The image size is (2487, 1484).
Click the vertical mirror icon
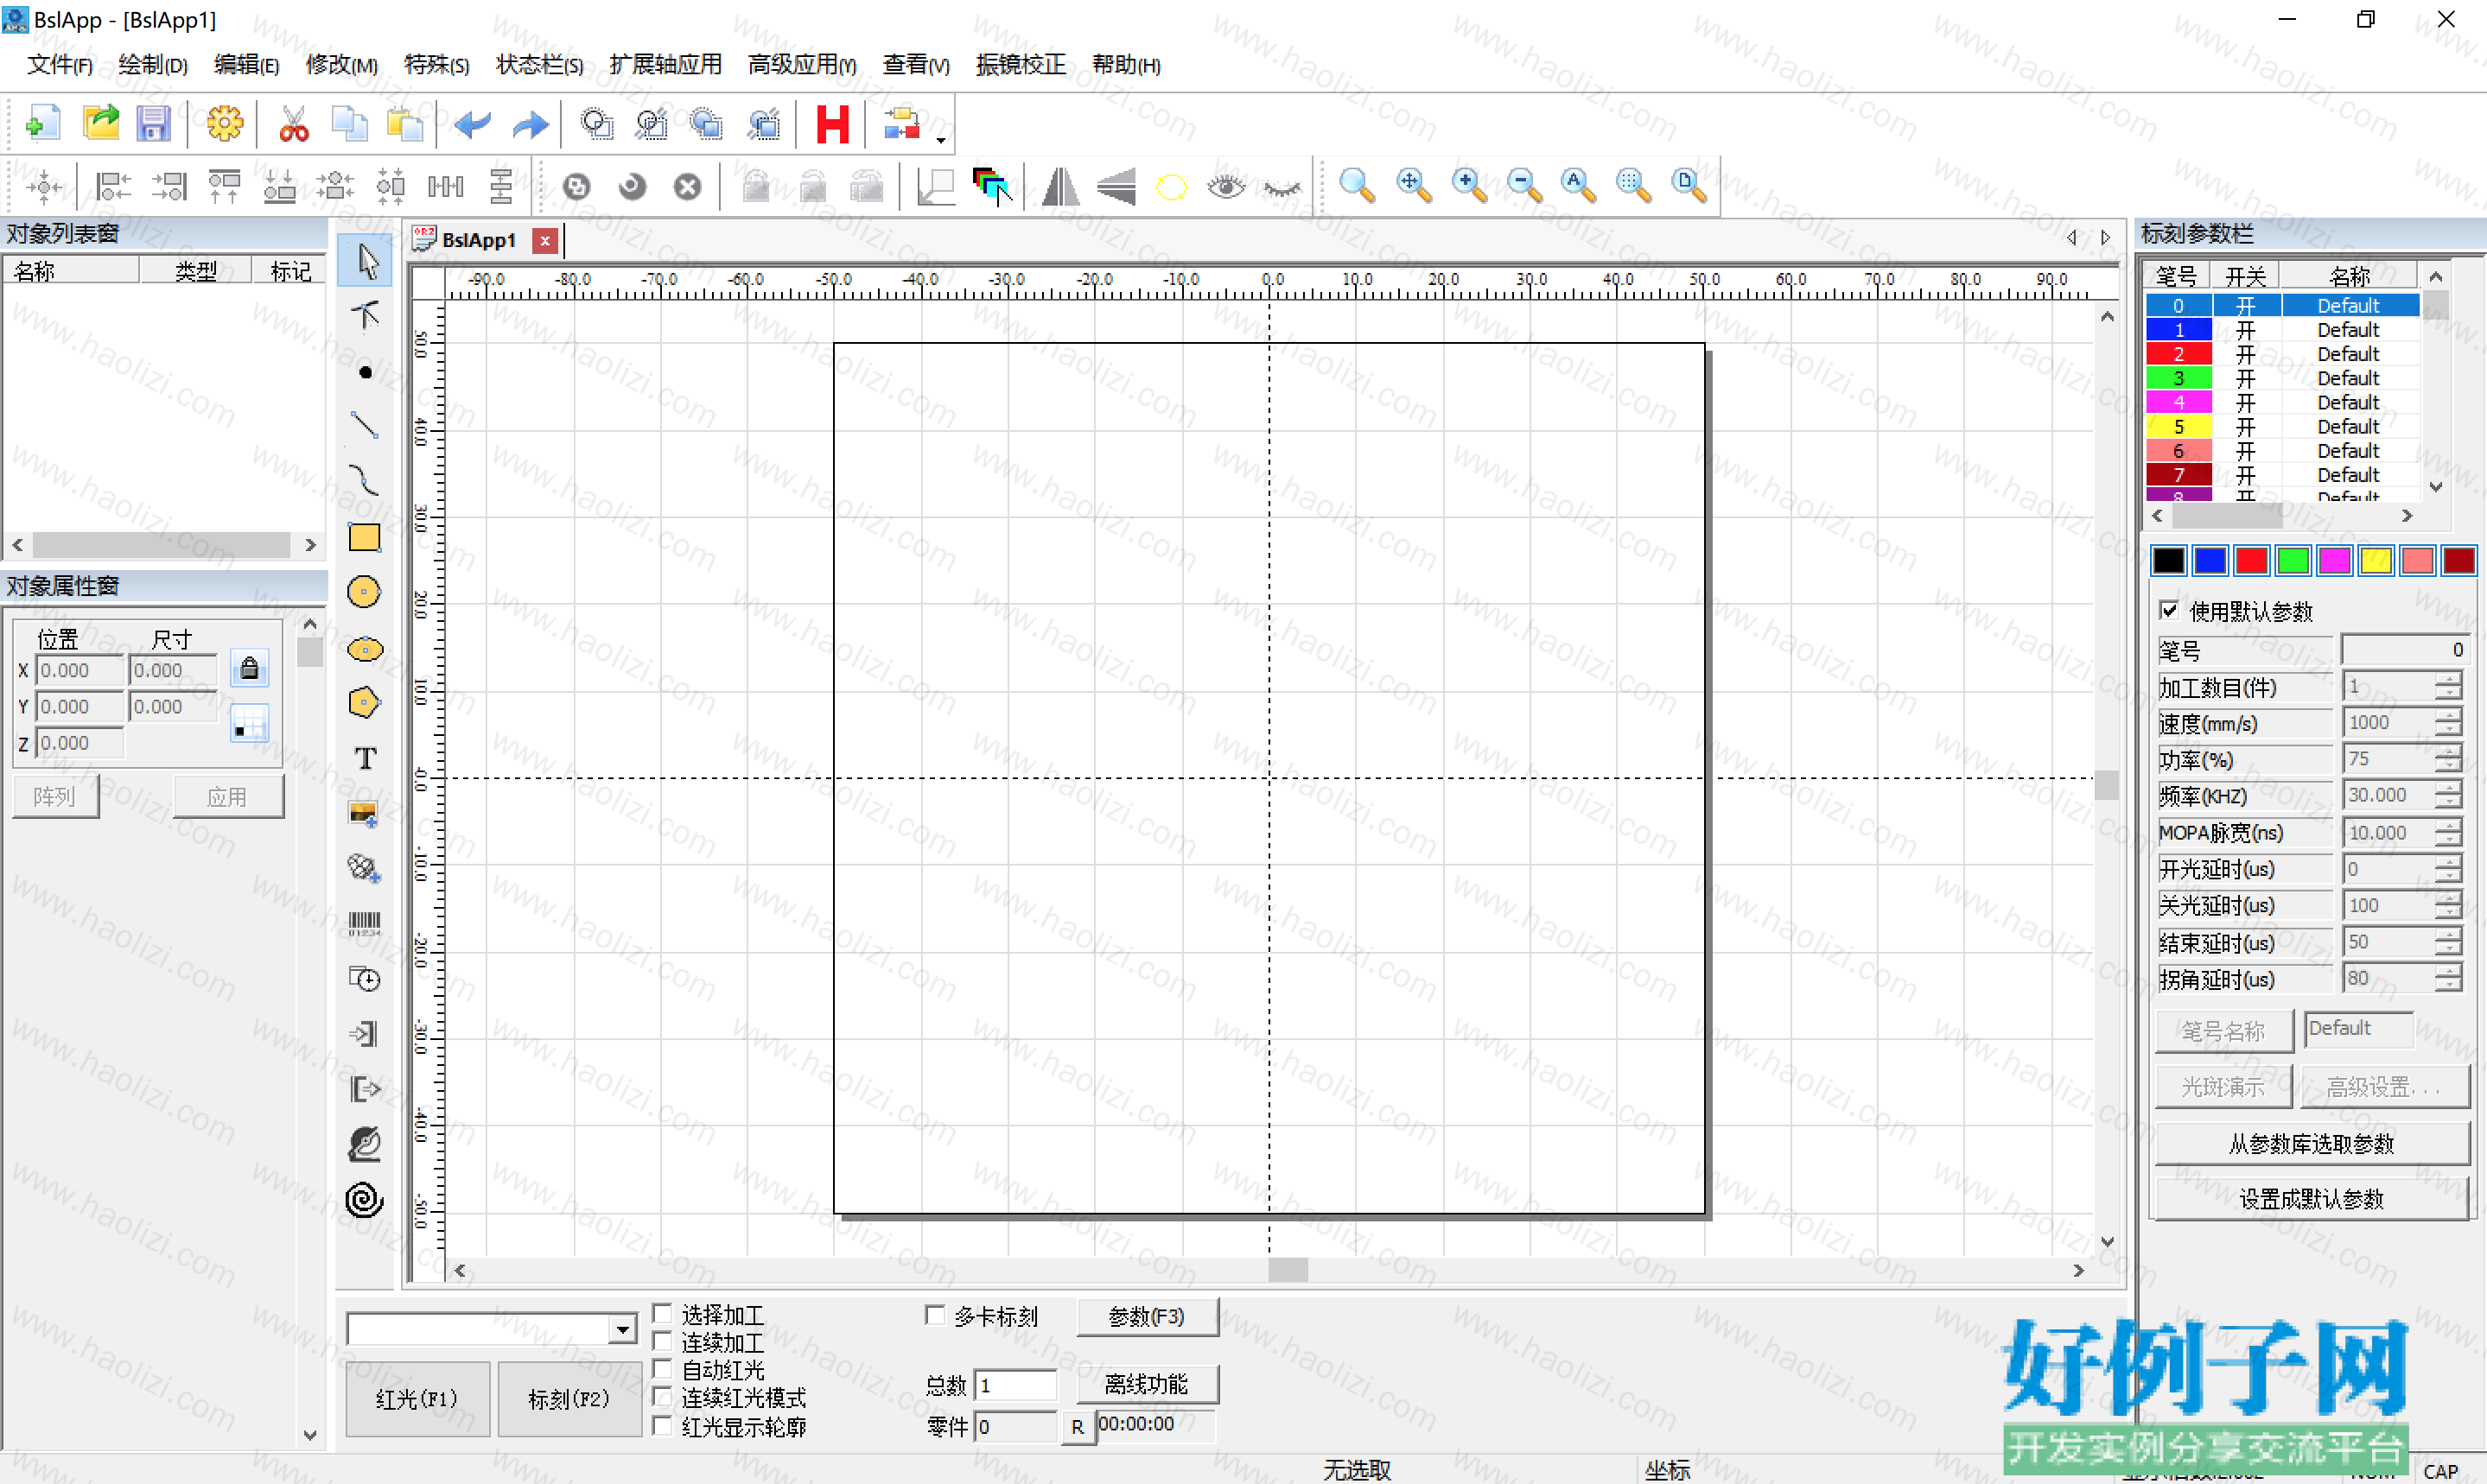1116,186
